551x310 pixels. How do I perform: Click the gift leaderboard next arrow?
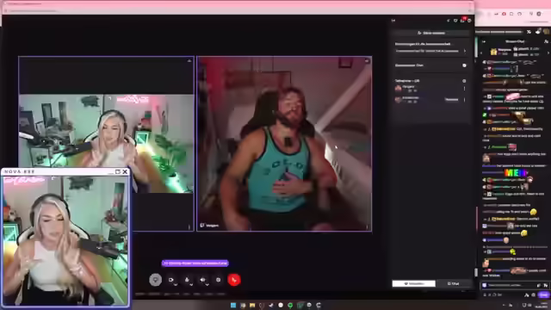pos(548,53)
